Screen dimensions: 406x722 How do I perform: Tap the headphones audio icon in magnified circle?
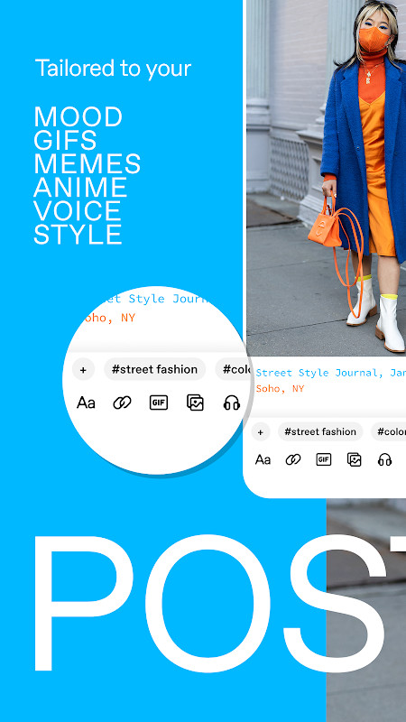click(232, 403)
